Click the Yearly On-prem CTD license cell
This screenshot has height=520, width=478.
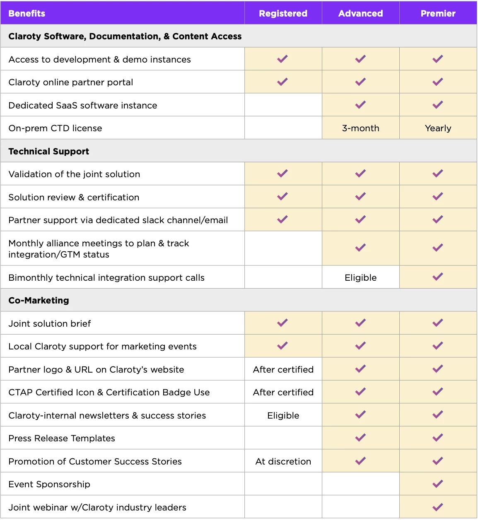[438, 128]
